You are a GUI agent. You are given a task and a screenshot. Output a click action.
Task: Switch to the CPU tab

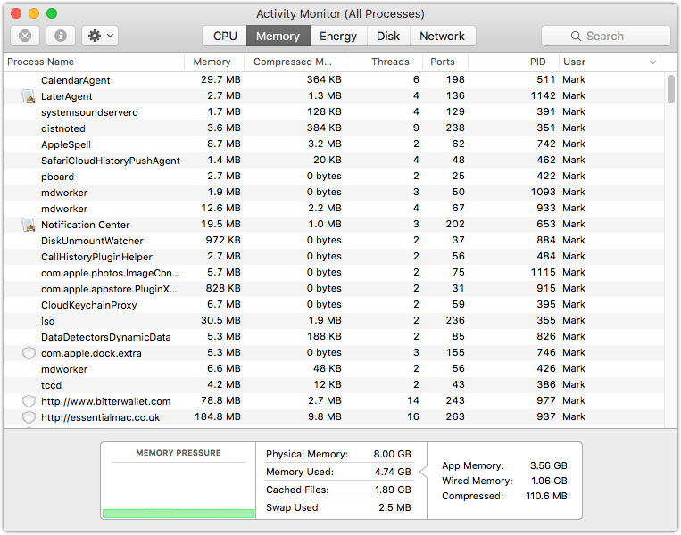(225, 36)
